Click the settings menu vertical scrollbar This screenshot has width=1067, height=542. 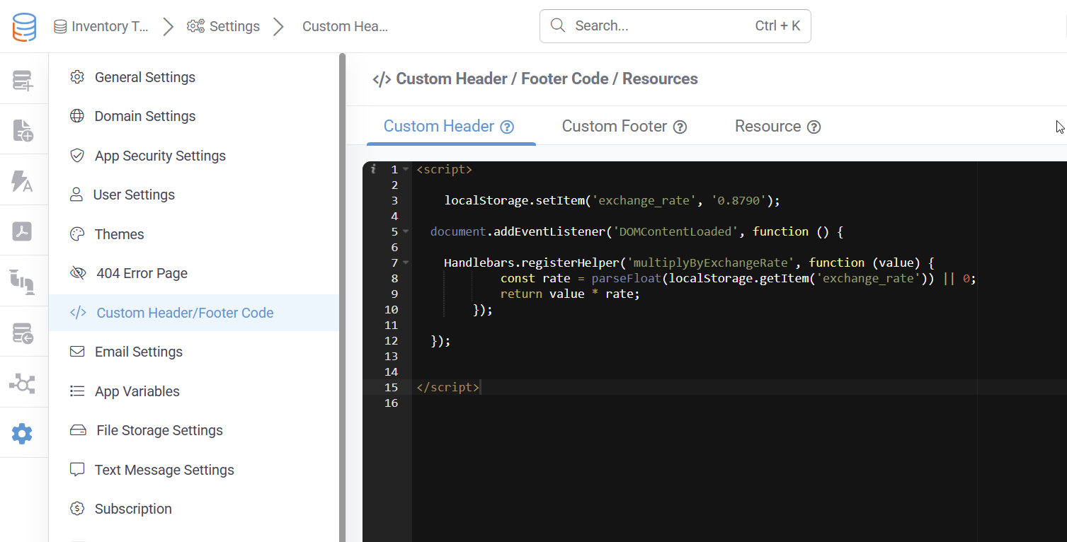pyautogui.click(x=343, y=297)
